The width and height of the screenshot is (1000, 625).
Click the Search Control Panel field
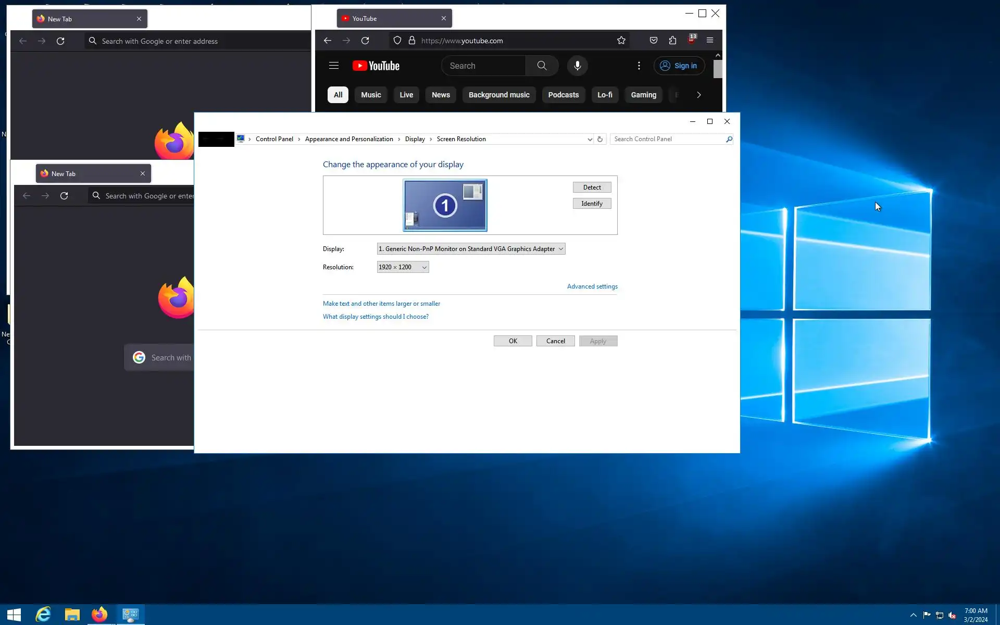click(668, 139)
